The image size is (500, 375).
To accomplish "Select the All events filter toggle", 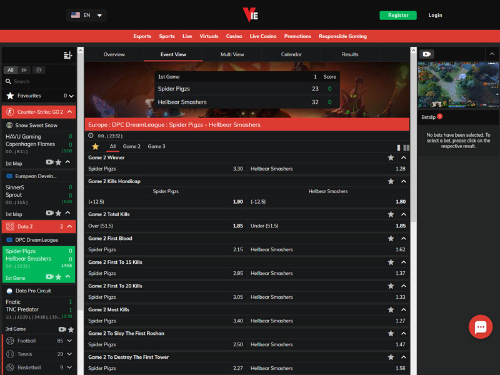I will tap(11, 70).
